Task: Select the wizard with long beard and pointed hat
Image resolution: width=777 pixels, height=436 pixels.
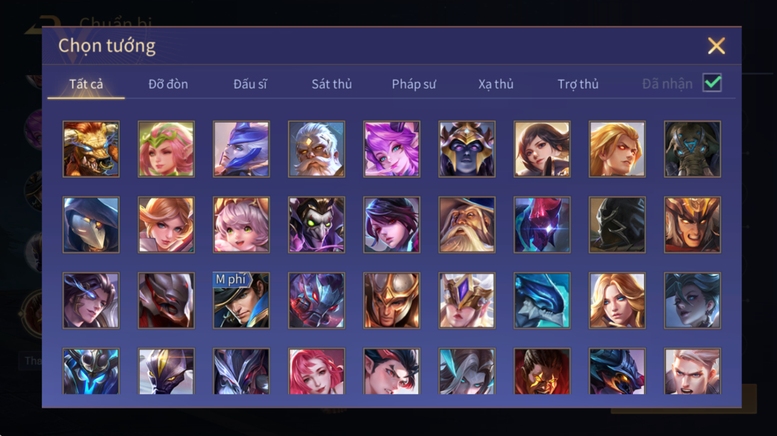Action: point(467,225)
